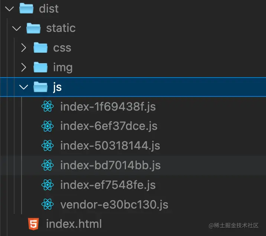Viewport: 266px width, 236px height.
Task: Click React icon beside index-6ef37dce.js
Action: [x=48, y=126]
